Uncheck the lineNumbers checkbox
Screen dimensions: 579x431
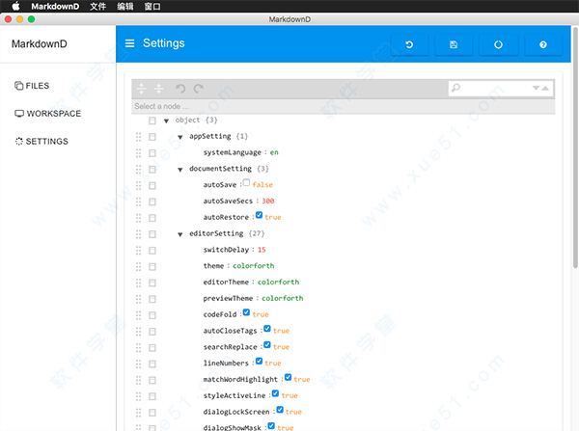click(259, 362)
